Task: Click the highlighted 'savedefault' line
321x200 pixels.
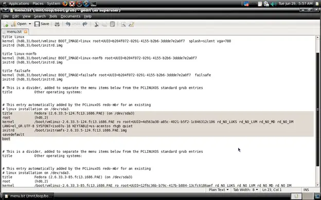Action: [x=13, y=134]
